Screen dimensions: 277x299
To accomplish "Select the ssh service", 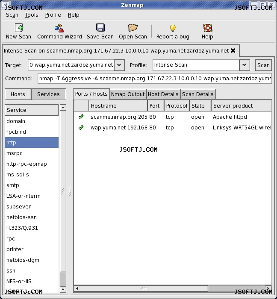I will pos(32,270).
